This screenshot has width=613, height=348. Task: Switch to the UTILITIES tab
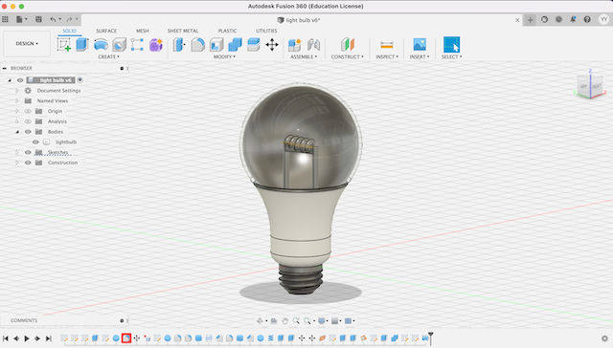click(266, 31)
